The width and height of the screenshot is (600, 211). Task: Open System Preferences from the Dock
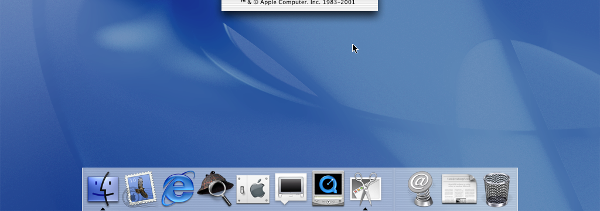[x=253, y=189]
